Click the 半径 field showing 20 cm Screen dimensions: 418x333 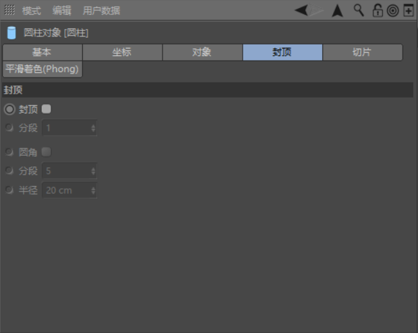tap(69, 190)
